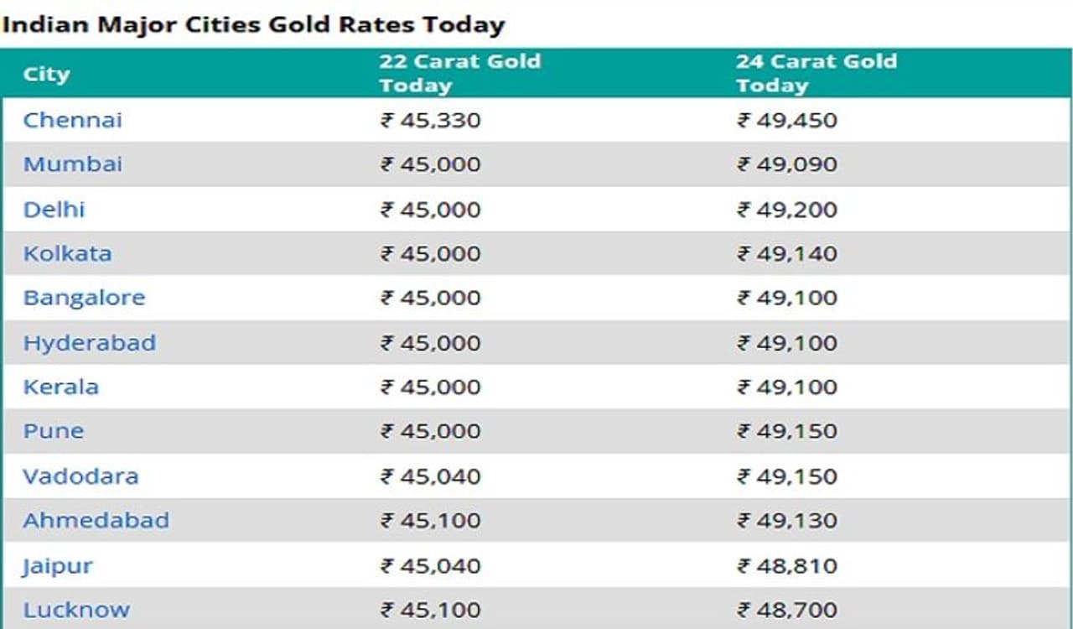This screenshot has height=629, width=1073.
Task: Open the Jaipur gold rates link
Action: click(x=58, y=566)
